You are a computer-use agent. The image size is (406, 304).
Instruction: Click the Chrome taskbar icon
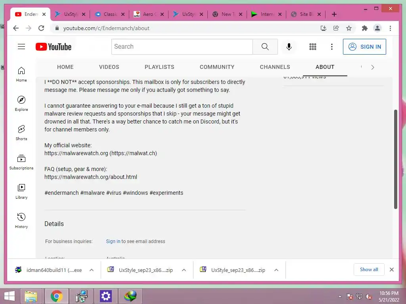point(57,296)
